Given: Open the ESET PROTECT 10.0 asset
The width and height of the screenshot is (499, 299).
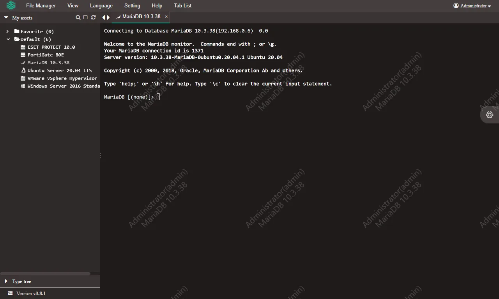Looking at the screenshot, I should click(x=51, y=47).
